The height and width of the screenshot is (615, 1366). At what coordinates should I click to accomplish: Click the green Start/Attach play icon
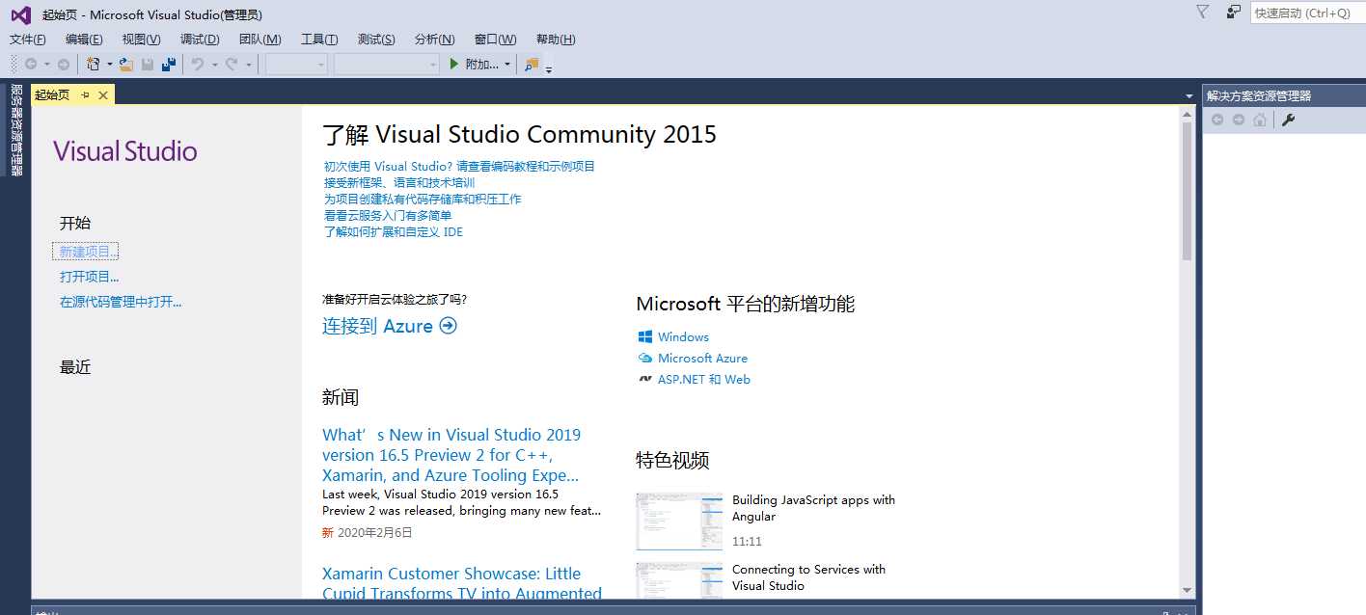pos(455,65)
